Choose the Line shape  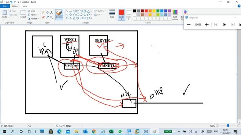click(67, 11)
